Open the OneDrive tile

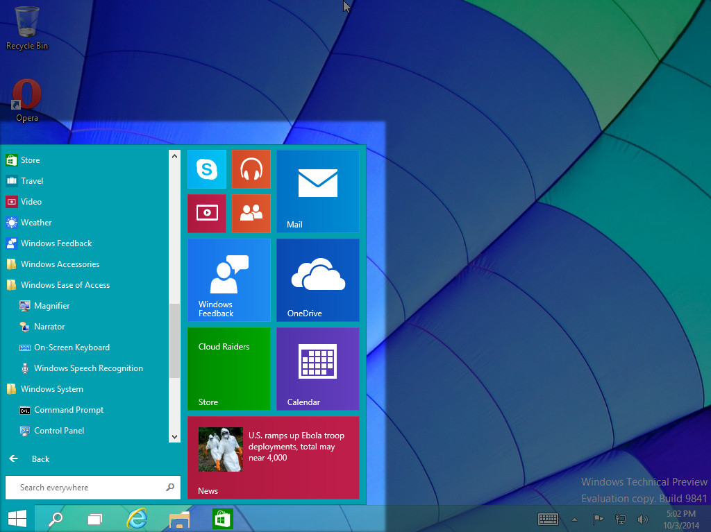[x=318, y=280]
